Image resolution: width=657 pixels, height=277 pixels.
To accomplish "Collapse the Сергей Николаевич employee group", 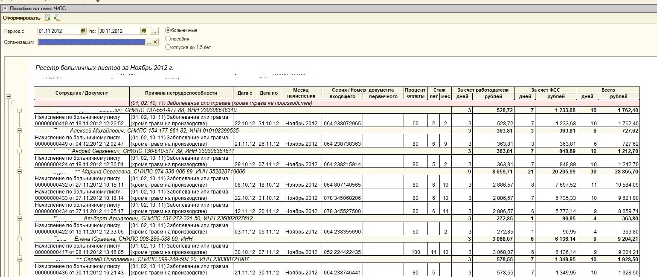I will [x=19, y=259].
